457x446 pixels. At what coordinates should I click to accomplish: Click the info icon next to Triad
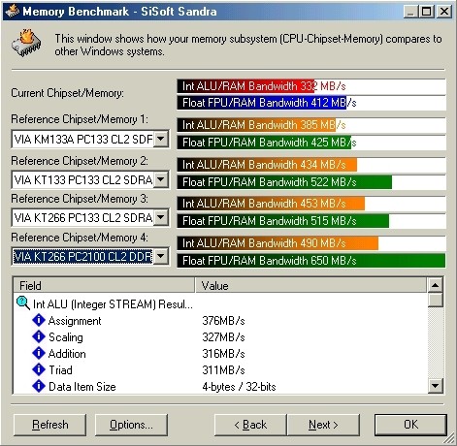pos(39,369)
